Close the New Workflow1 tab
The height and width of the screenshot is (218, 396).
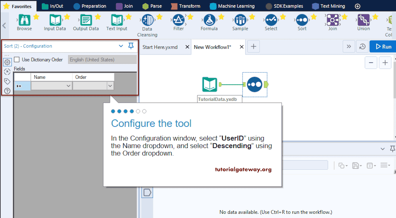241,47
